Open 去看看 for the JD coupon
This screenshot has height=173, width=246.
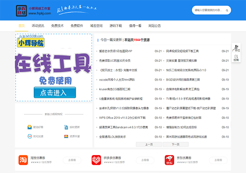218,160
